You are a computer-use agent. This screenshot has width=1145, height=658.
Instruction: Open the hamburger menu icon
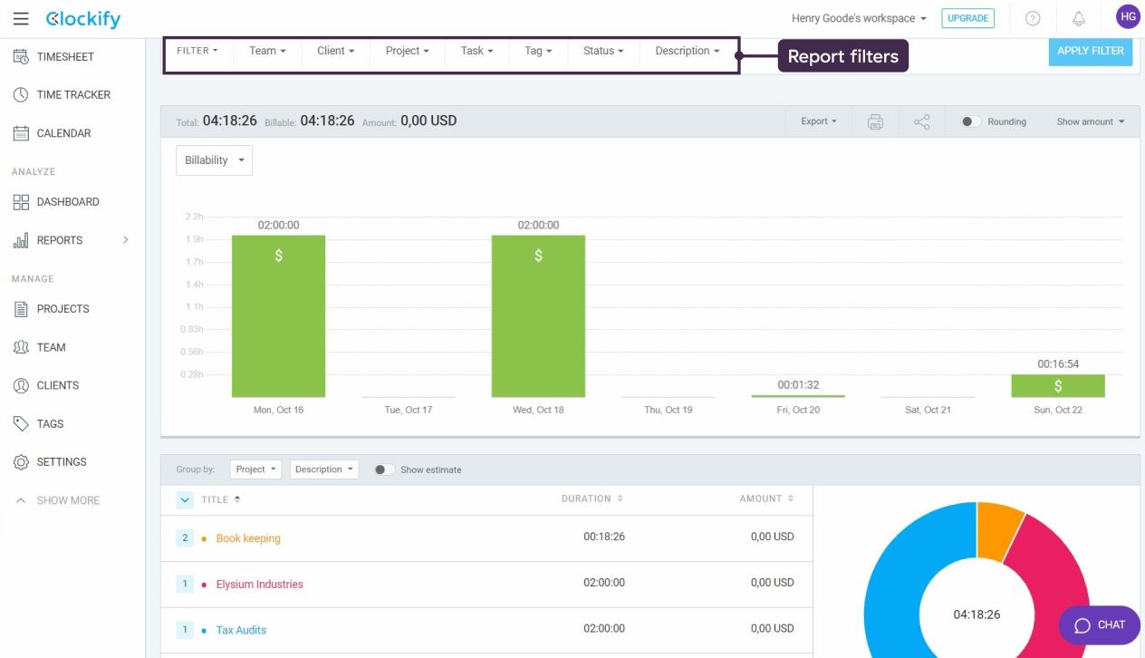click(x=21, y=19)
